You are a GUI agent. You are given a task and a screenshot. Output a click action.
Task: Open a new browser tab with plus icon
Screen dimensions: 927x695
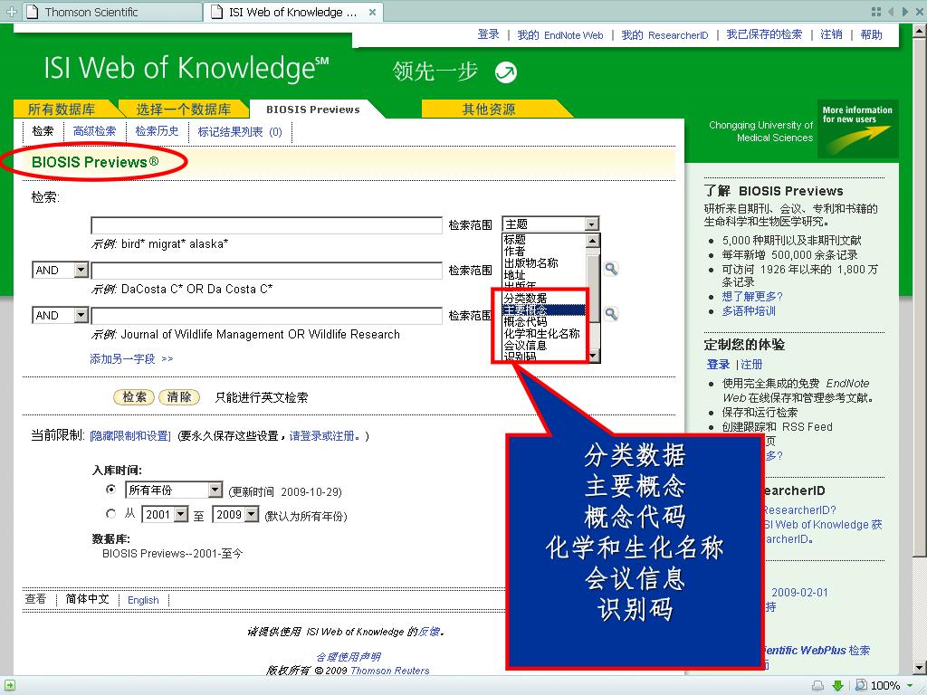click(x=11, y=12)
